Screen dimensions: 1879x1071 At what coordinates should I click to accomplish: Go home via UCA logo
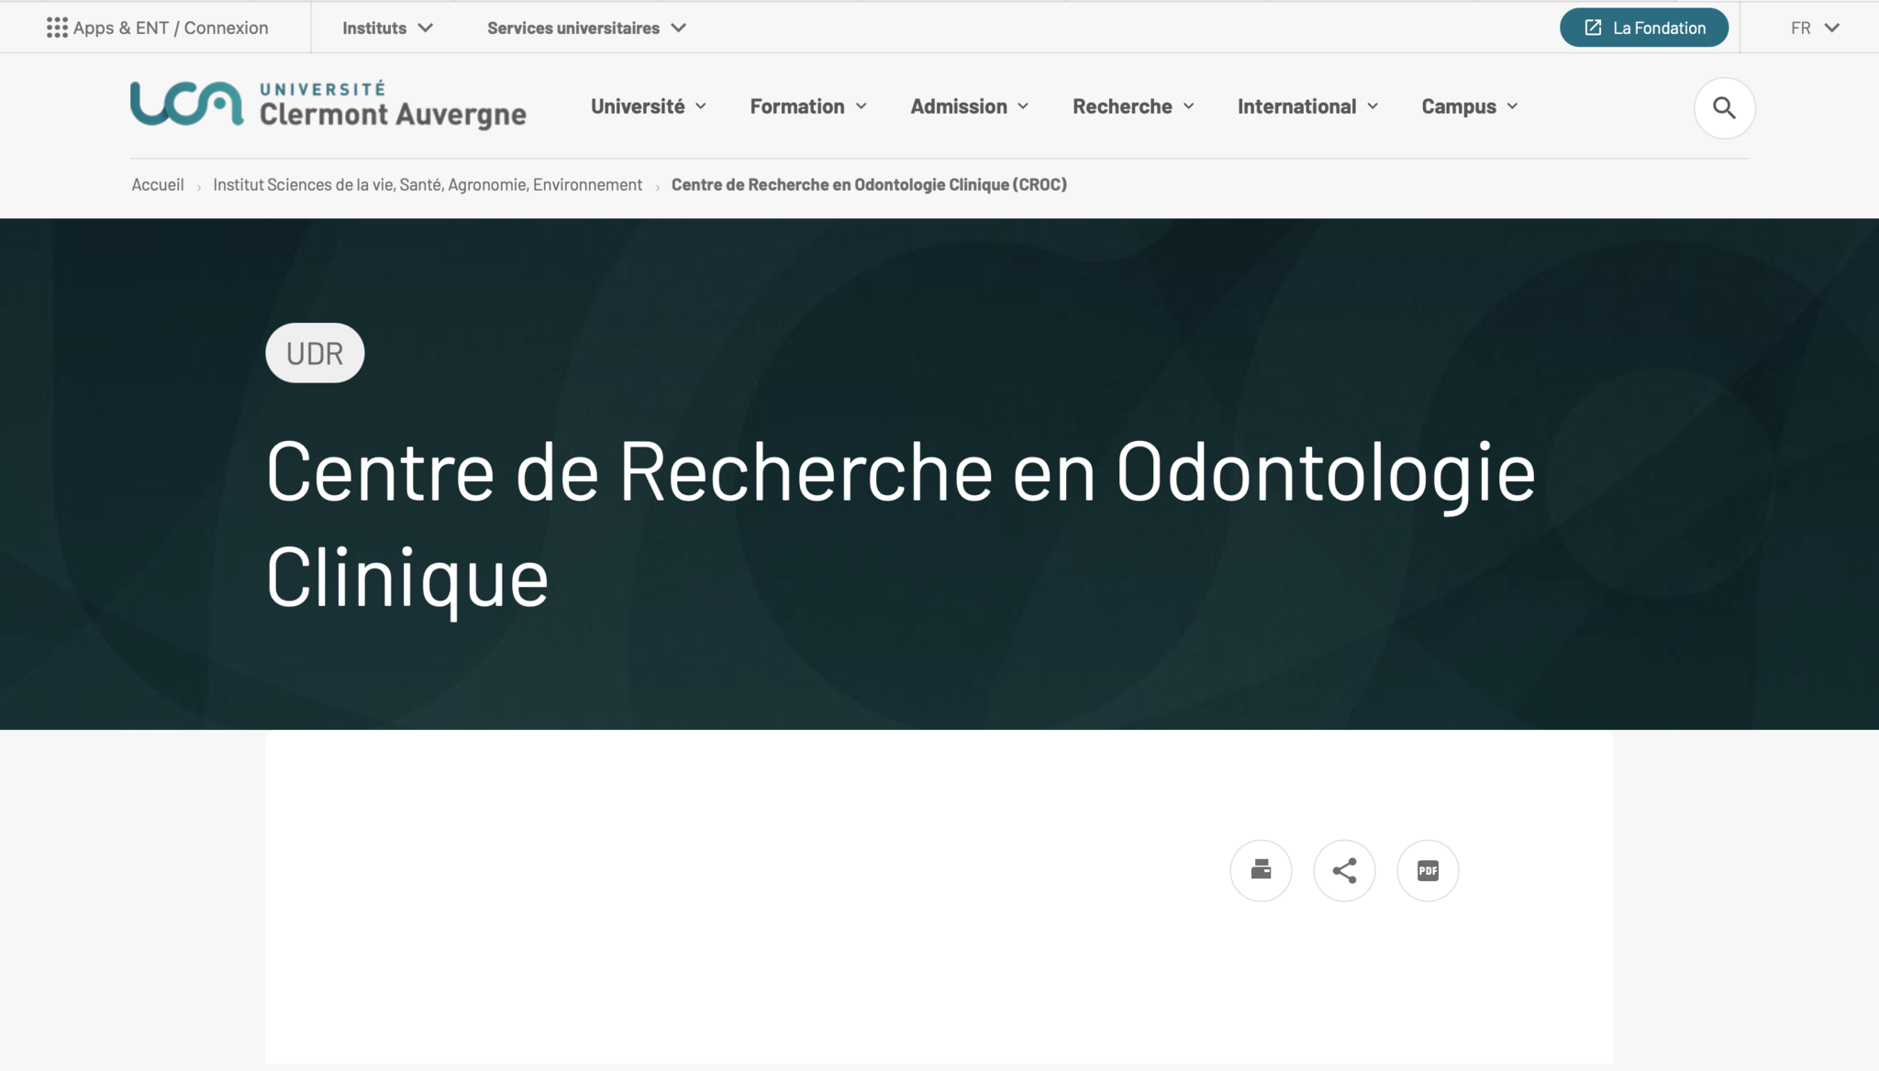click(328, 105)
